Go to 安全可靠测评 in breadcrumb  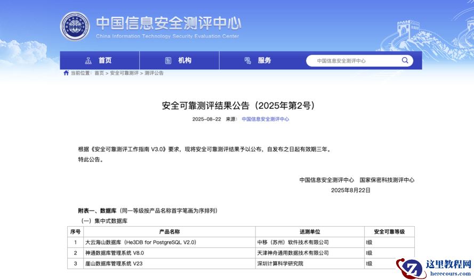click(124, 73)
